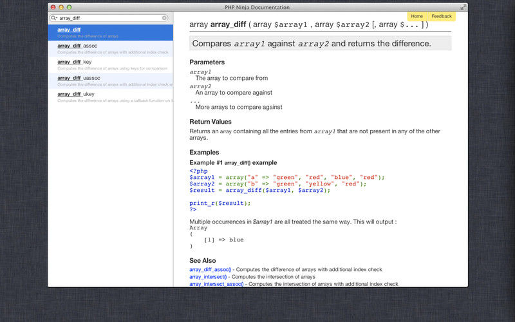Click the '<?php' opening tag line
This screenshot has width=515, height=322.
[x=198, y=171]
